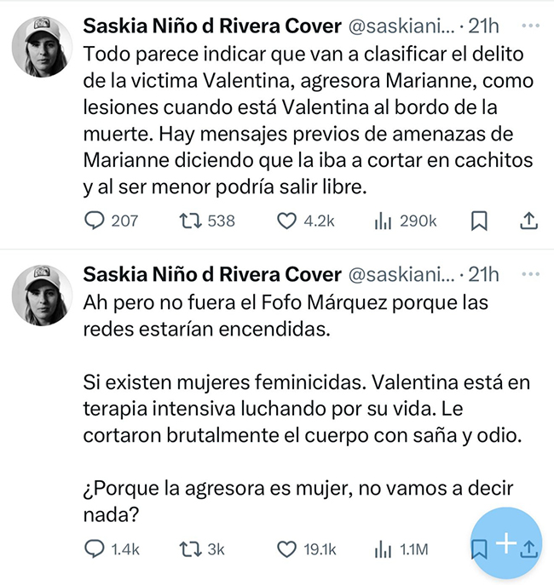View analytics of the 1.1M views tweet
554x585 pixels.
pos(383,549)
